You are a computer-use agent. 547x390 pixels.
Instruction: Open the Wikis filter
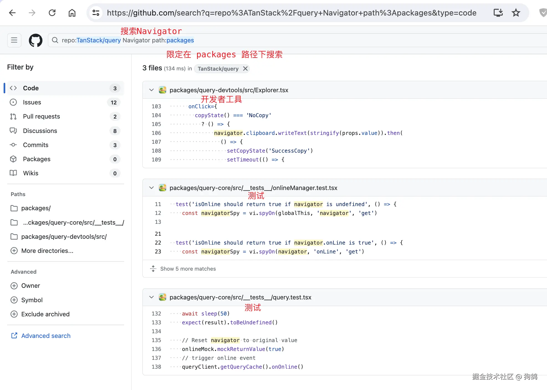tap(30, 173)
